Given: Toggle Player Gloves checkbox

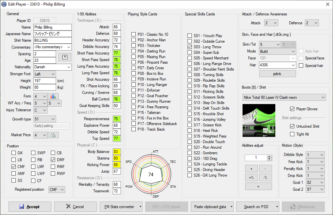Looking at the screenshot, I should 292,109.
